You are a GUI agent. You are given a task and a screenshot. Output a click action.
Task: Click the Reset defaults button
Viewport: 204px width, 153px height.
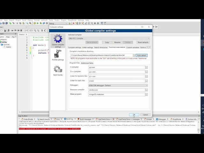coord(143,42)
